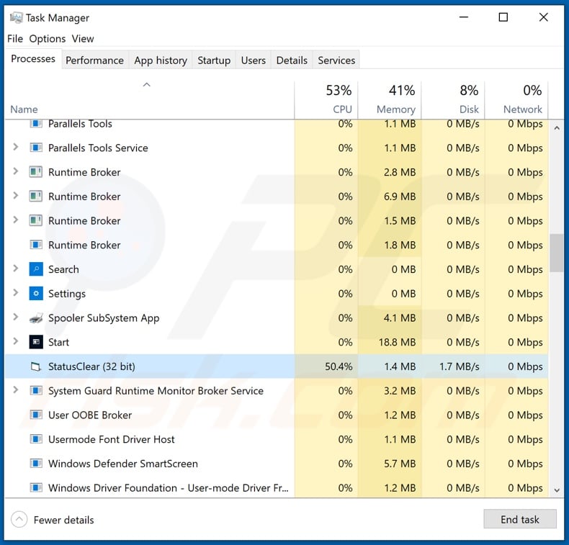Expand the Runtime Broker 6.9 MB group
This screenshot has height=545, width=569.
[16, 196]
